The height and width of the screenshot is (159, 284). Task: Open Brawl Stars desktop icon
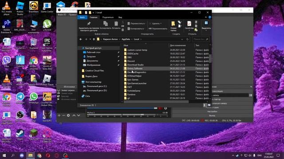[34, 7]
